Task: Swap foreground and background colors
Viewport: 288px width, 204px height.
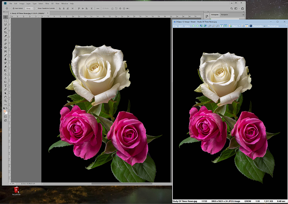Action: [7, 108]
